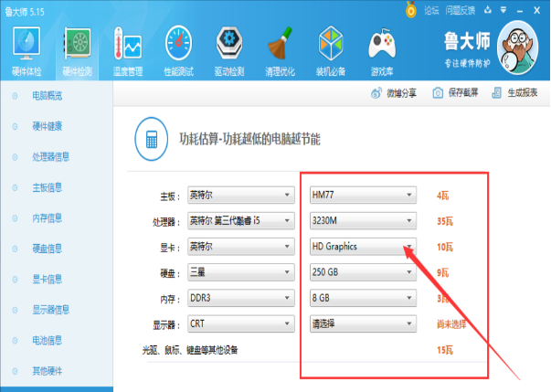Open 电池信息 in the left sidebar

[48, 341]
